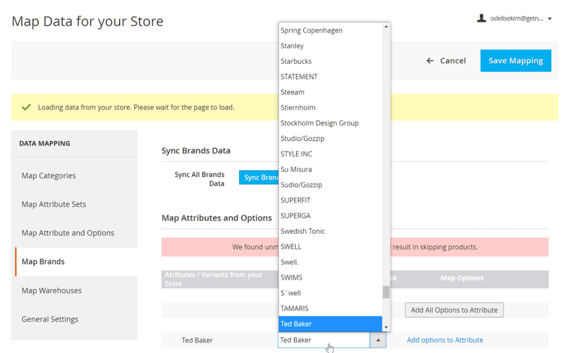Switch to Map Warehouses section
The height and width of the screenshot is (353, 565).
click(51, 290)
